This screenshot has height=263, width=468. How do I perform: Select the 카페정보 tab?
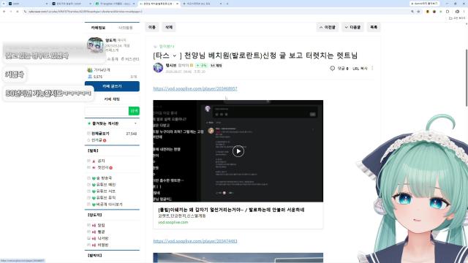point(98,28)
